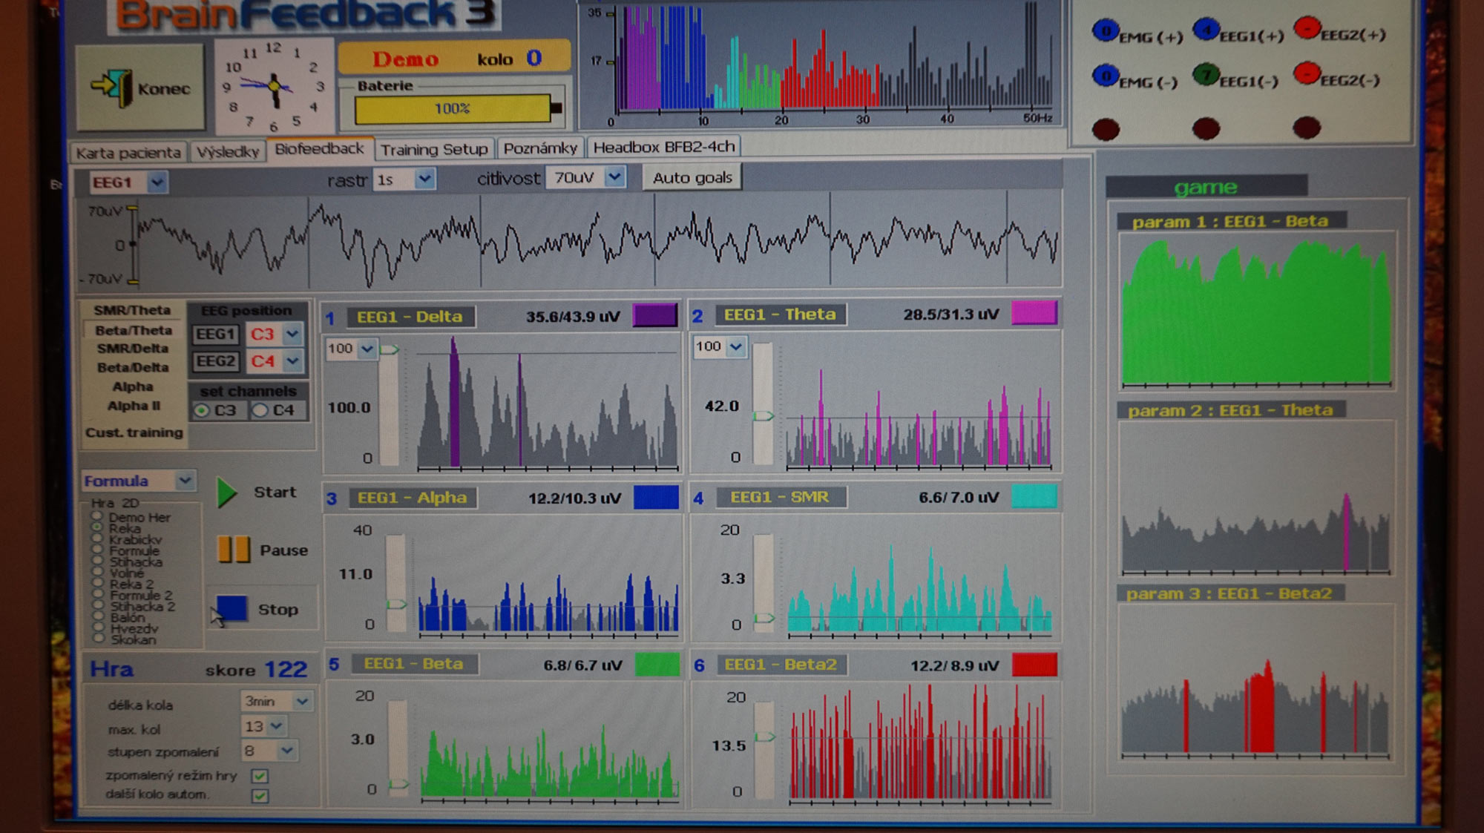
Task: Select Beta/Theta training protocol
Action: point(133,330)
